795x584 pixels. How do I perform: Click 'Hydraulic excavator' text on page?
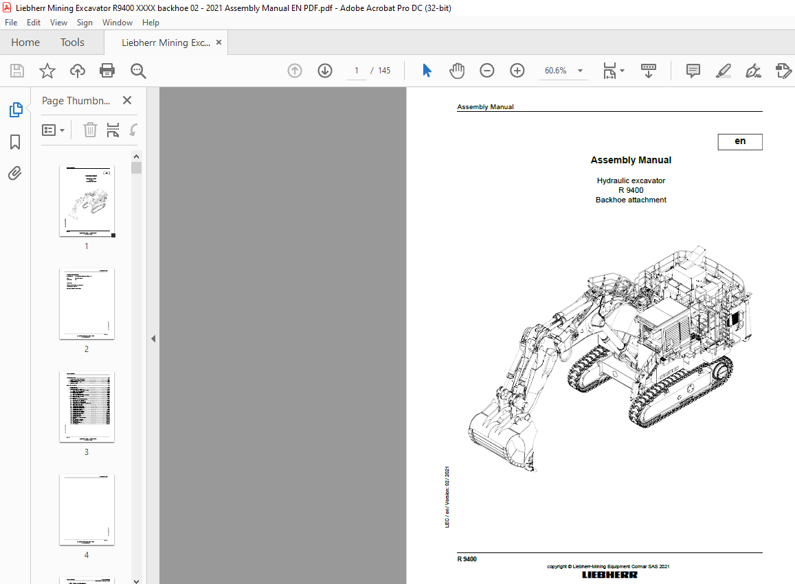631,180
